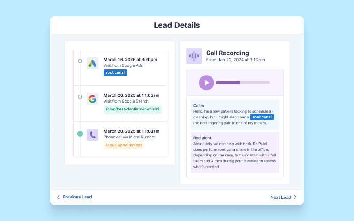Click the "Caller" transcript label
Viewport: 354px width, 221px height.
[x=199, y=106]
